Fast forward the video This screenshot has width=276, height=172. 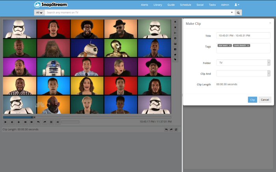(x=32, y=122)
